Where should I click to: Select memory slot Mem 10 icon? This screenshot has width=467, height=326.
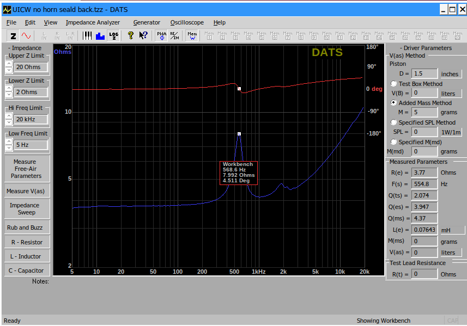pyautogui.click(x=327, y=36)
